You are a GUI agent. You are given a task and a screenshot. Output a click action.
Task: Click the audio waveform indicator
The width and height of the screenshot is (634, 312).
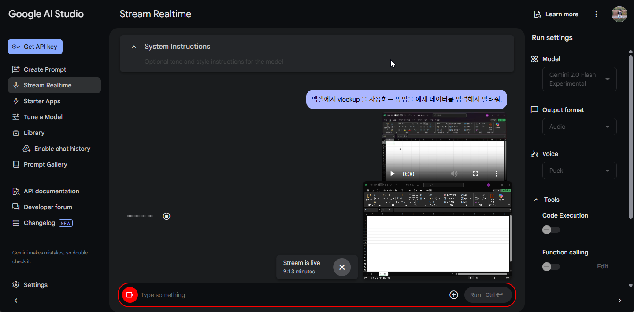tap(141, 216)
